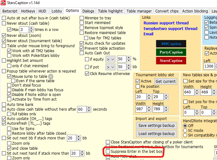
Task: Open the twoplustwo support thread link
Action: [170, 28]
